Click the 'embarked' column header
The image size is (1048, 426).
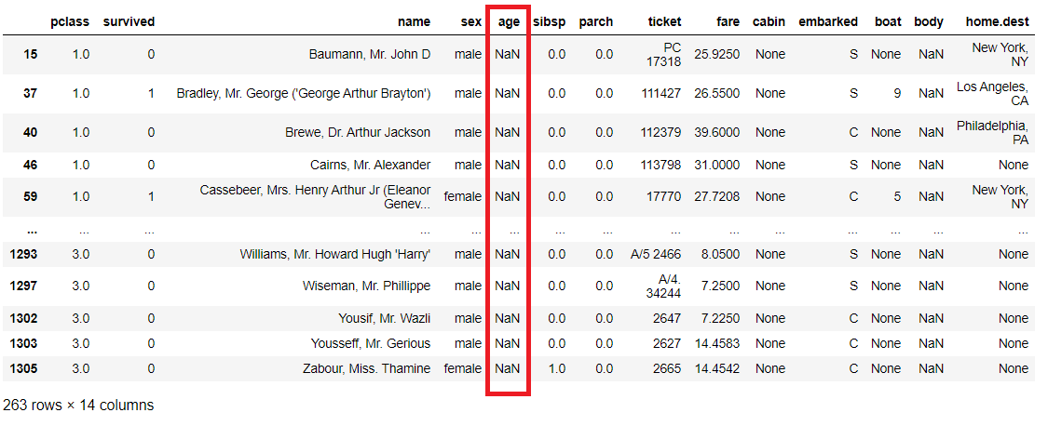pos(827,21)
